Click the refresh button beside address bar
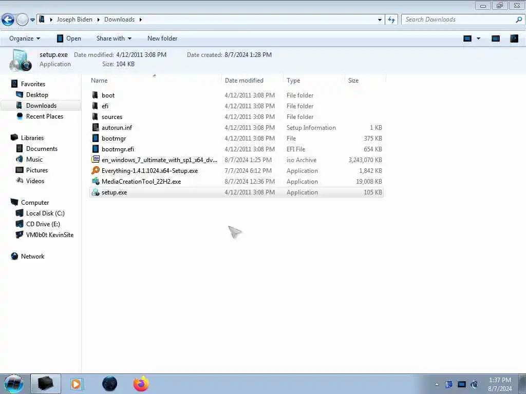 (x=391, y=20)
